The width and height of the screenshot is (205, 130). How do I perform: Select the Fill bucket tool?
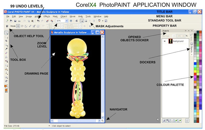pos(6,69)
